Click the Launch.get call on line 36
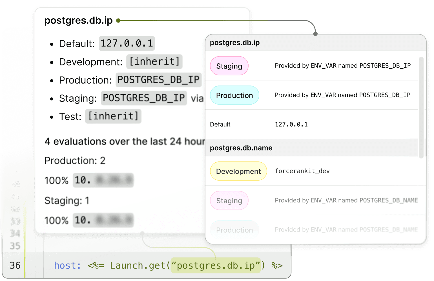Image resolution: width=434 pixels, height=281 pixels. (x=139, y=265)
